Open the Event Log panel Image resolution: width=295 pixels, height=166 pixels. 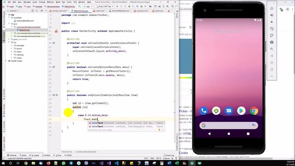pyautogui.click(x=169, y=155)
